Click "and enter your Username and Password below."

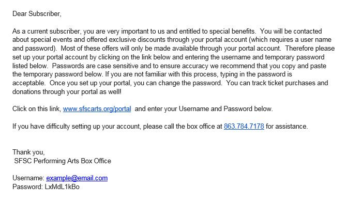coord(204,109)
